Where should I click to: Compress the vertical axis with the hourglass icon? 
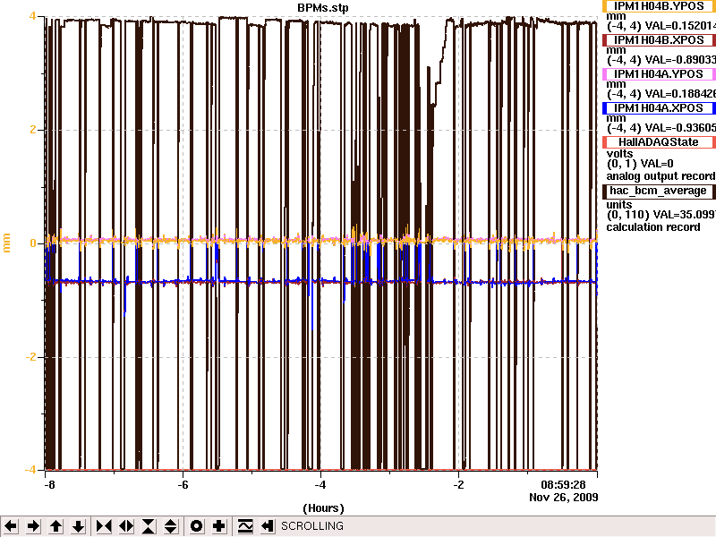[149, 526]
